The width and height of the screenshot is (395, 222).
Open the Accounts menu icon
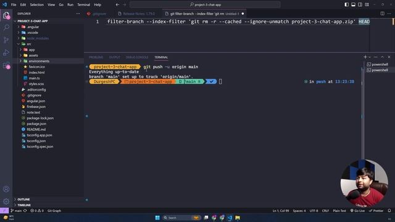click(x=6, y=189)
